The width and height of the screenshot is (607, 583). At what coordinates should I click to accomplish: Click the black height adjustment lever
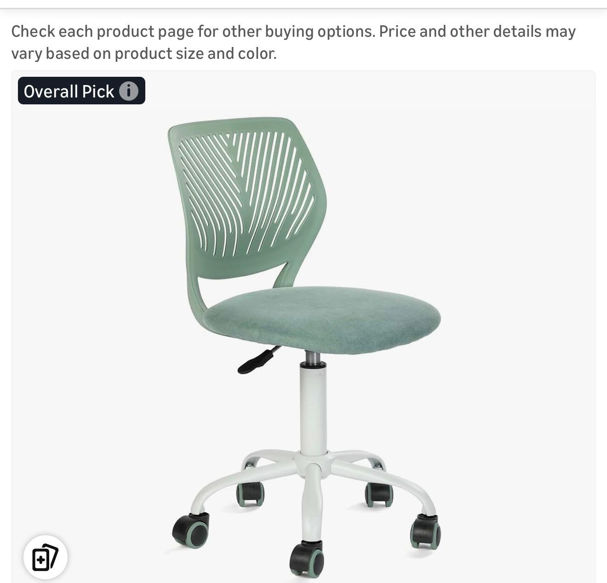pos(259,359)
